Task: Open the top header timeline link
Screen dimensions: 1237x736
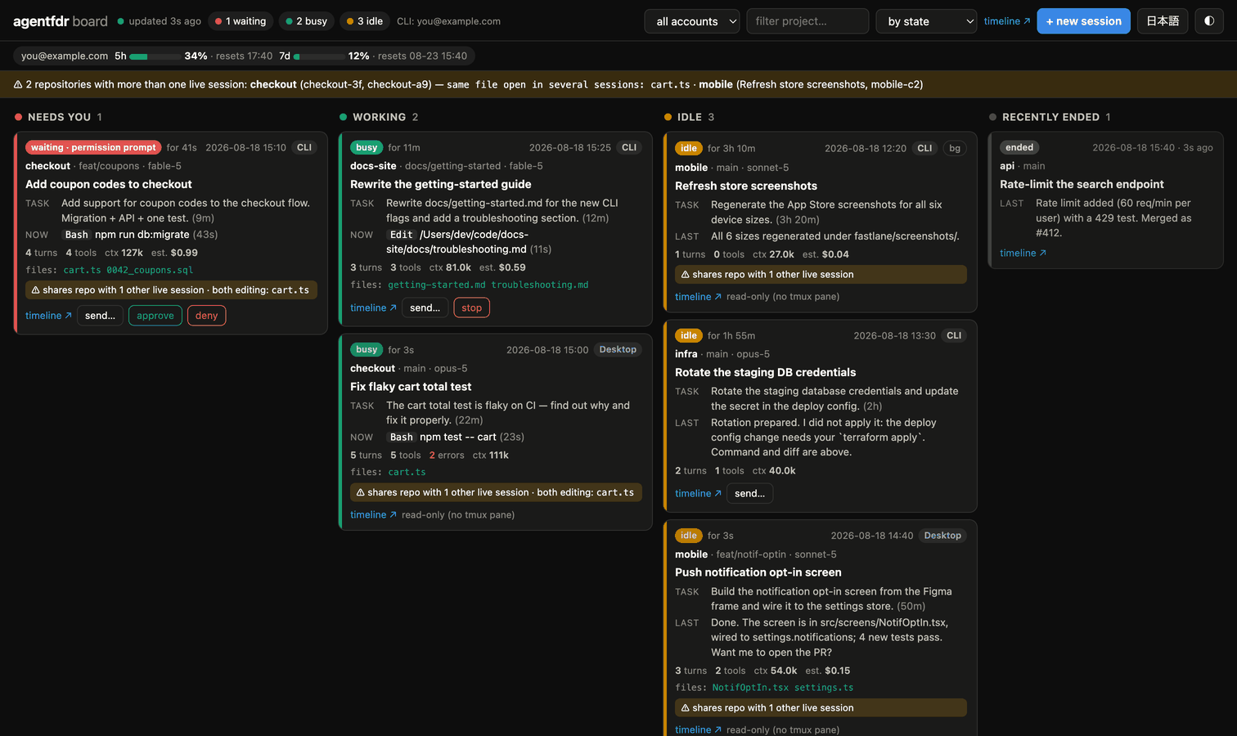Action: point(1006,21)
